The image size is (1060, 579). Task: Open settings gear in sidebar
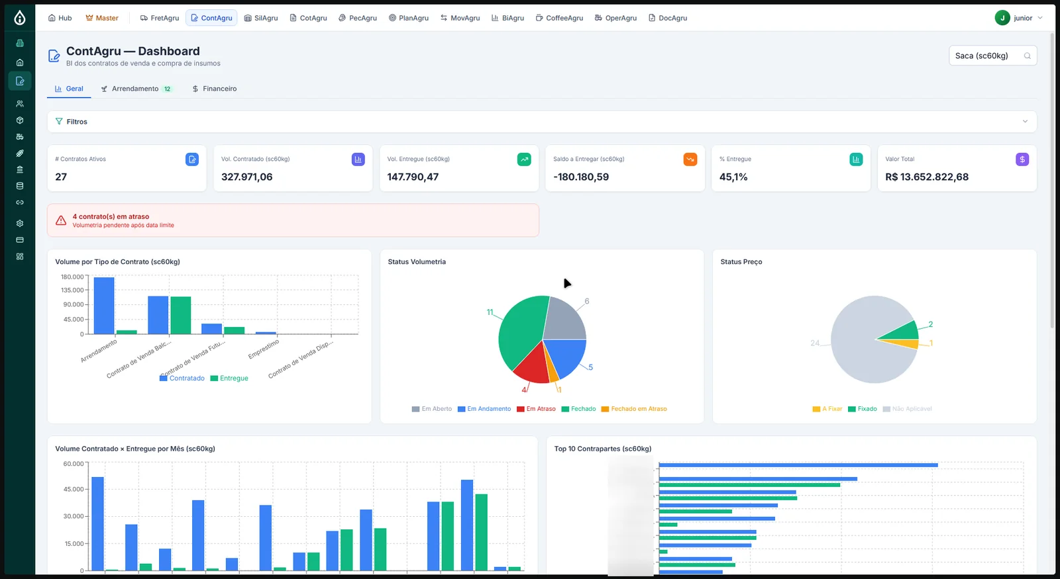tap(20, 224)
